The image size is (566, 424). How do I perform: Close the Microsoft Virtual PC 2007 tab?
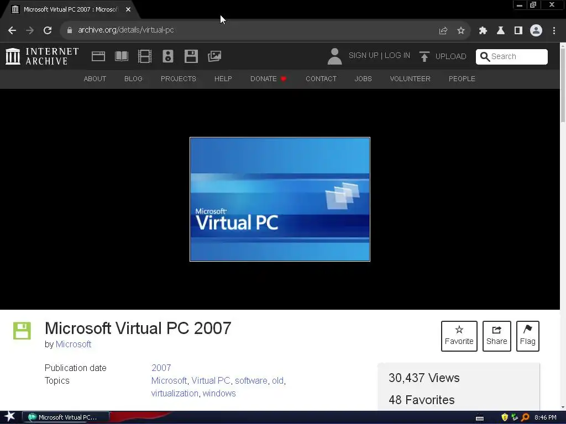(x=128, y=9)
